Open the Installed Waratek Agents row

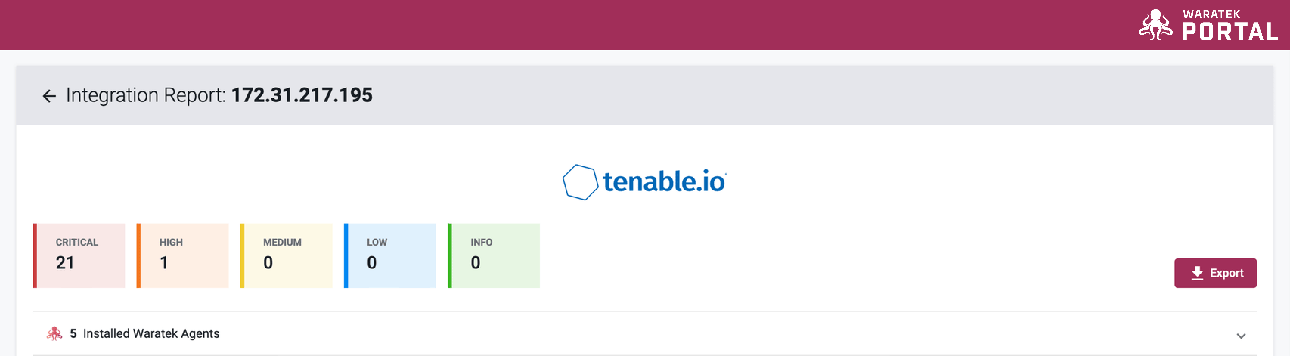pyautogui.click(x=644, y=334)
